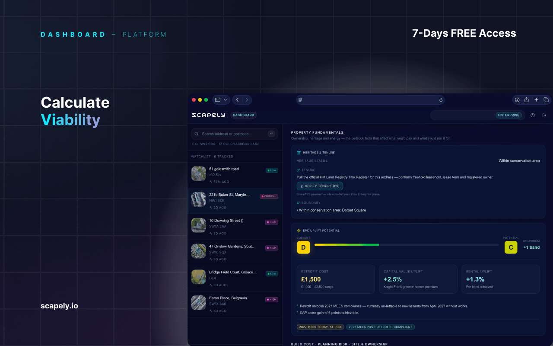Click the HIGH badge on Eaton Place

tap(272, 299)
